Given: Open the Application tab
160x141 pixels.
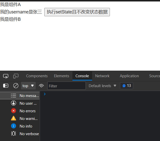Looking at the screenshot, I should (x=129, y=76).
